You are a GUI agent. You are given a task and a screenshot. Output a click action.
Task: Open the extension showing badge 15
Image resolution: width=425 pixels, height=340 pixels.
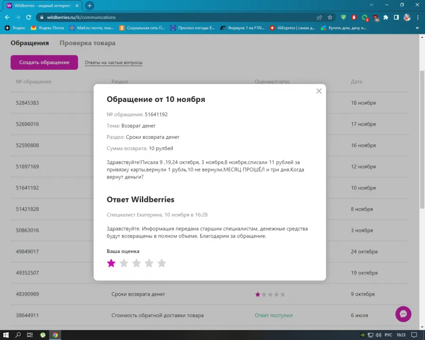click(376, 18)
